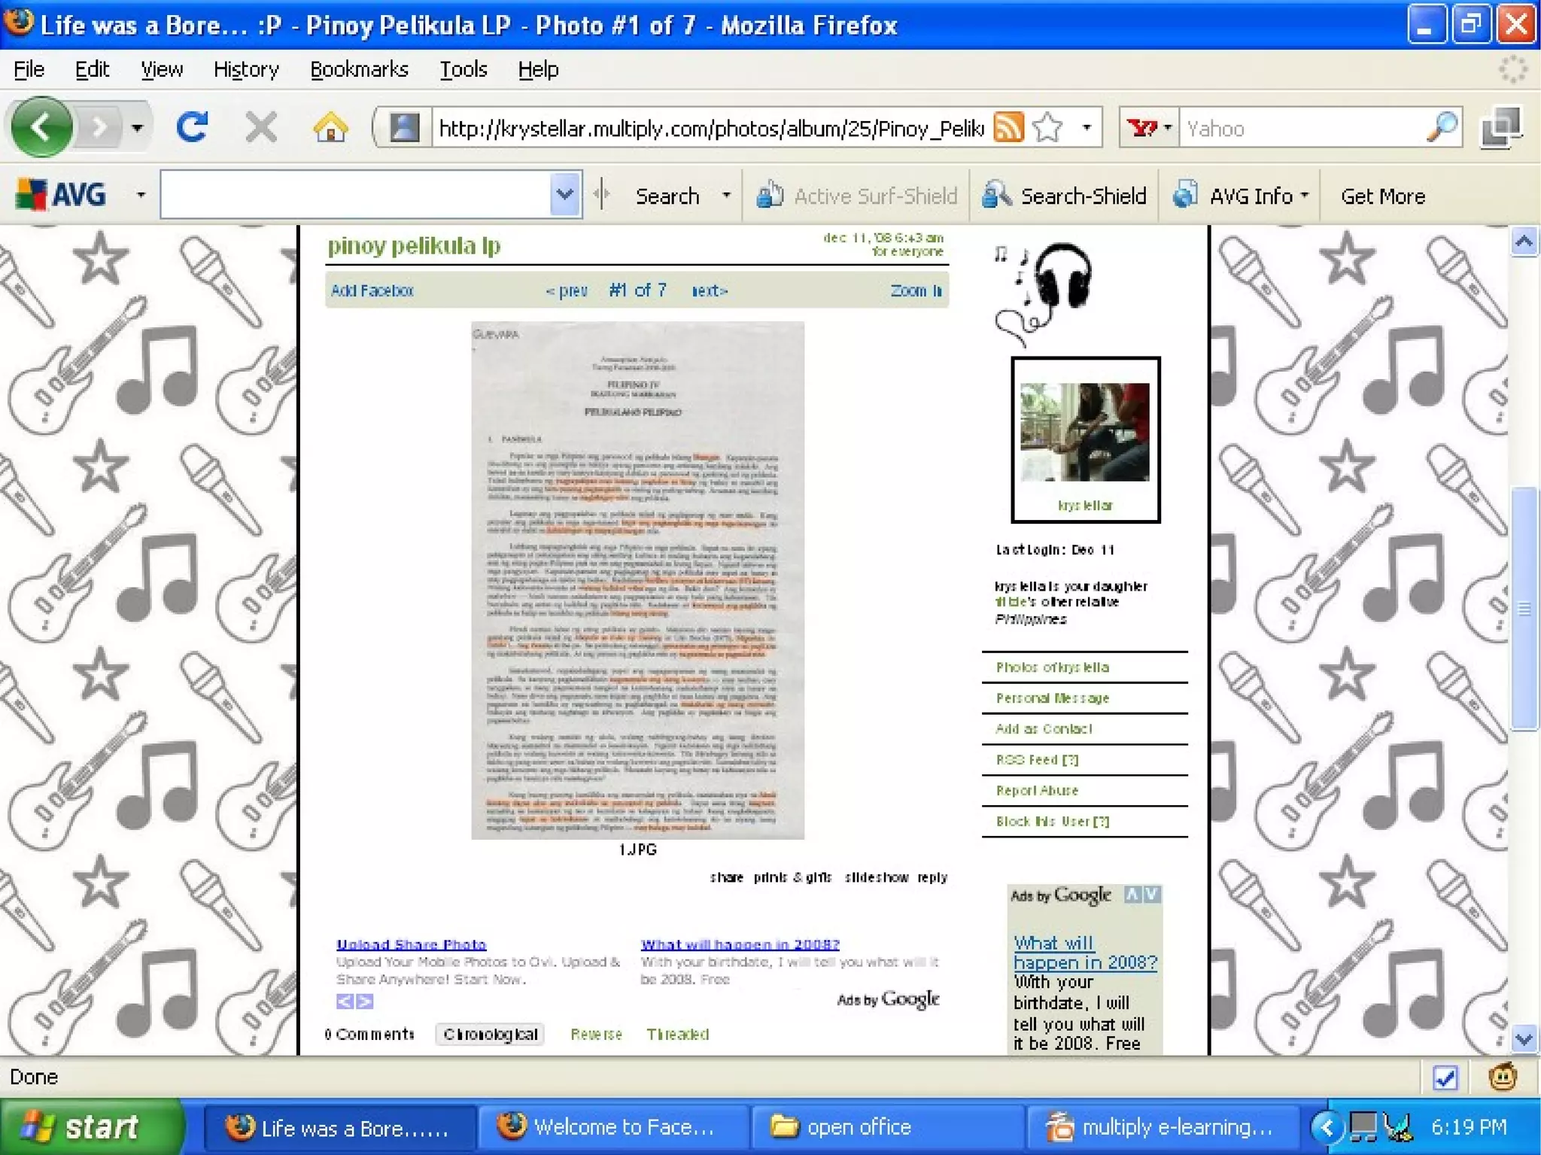Click the status bar checkmark icon
1541x1155 pixels.
point(1445,1077)
